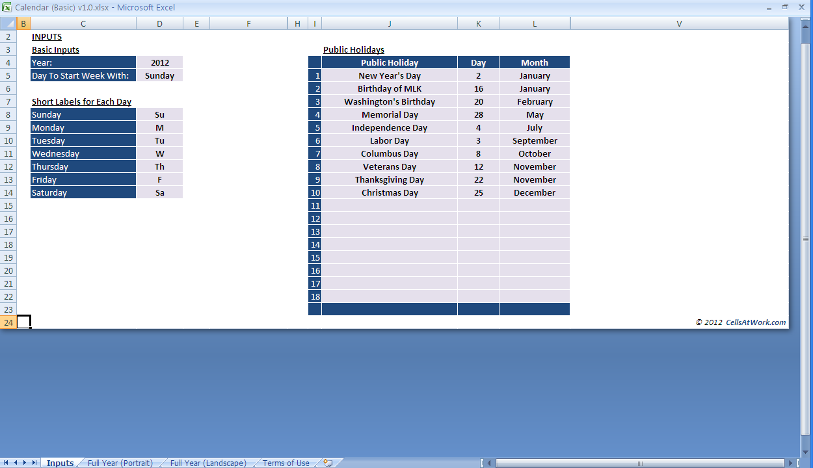Click the next sheet tab arrow
Screen dimensions: 813x468
[x=25, y=463]
